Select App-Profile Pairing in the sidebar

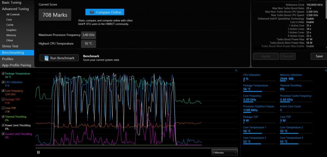click(16, 65)
